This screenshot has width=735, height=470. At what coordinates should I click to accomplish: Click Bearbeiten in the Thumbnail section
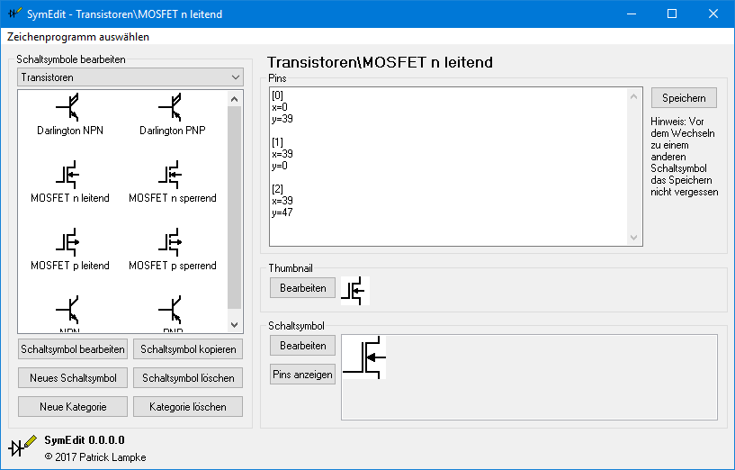(x=302, y=287)
